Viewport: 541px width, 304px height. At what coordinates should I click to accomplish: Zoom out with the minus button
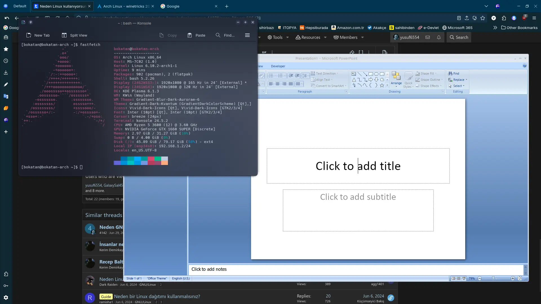[x=480, y=278]
